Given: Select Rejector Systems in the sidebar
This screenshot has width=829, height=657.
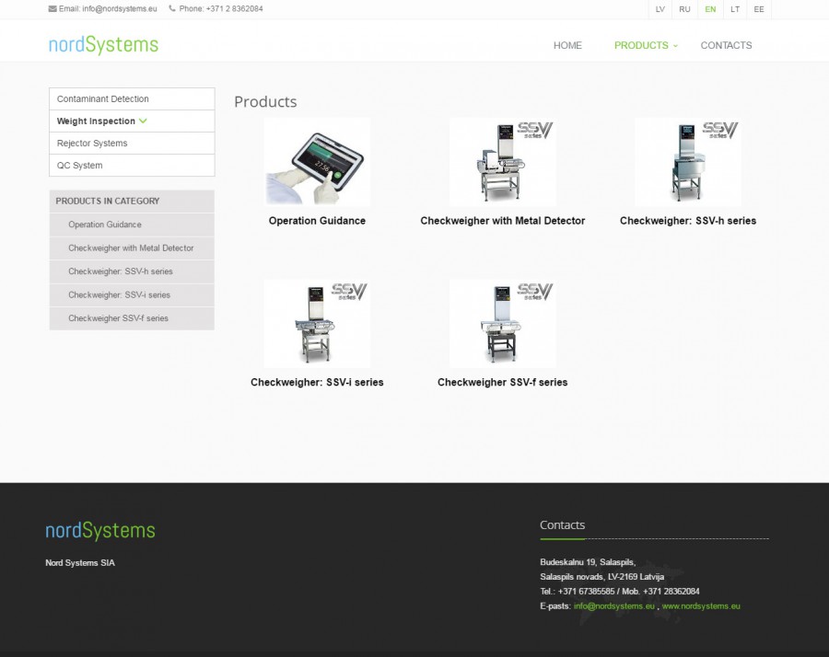Looking at the screenshot, I should 92,144.
